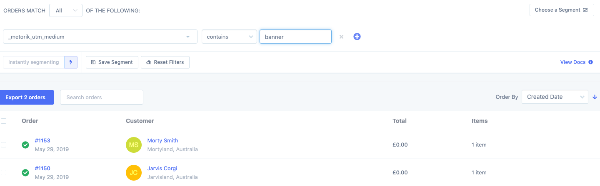Open the Order By Created Date dropdown
Image resolution: width=600 pixels, height=186 pixels.
coord(555,97)
